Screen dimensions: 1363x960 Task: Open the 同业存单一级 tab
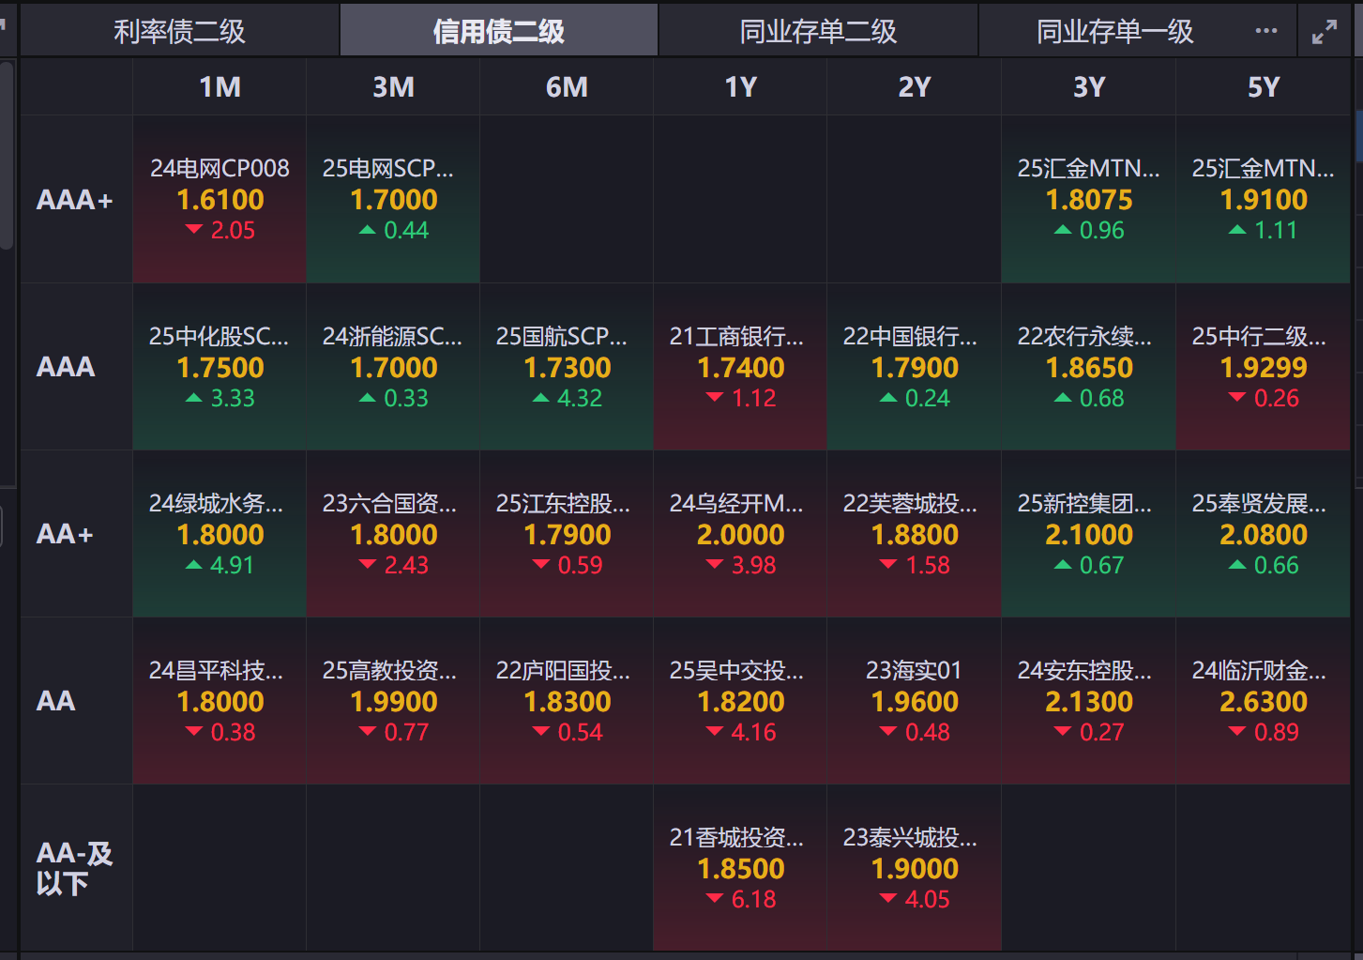pyautogui.click(x=1115, y=31)
